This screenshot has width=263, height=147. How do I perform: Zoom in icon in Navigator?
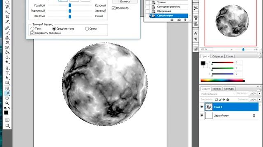click(256, 49)
